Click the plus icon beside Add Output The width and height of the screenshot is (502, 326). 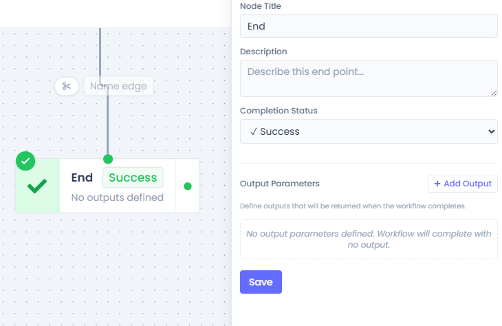tap(437, 184)
